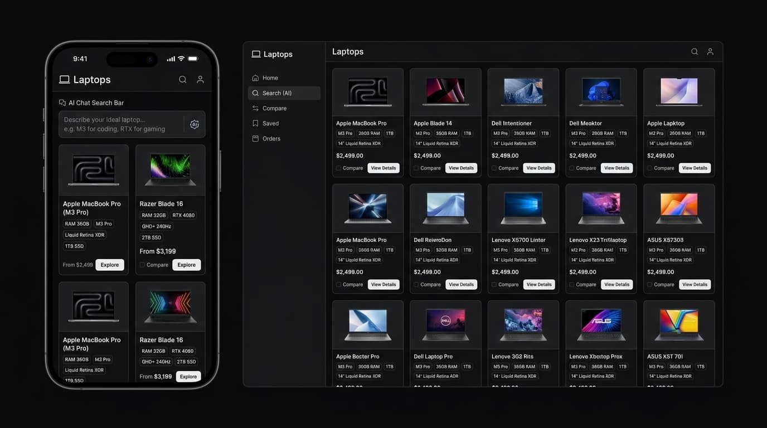767x428 pixels.
Task: Tick Compare checkbox on phone's first Razer Blade 16
Action: click(x=142, y=265)
